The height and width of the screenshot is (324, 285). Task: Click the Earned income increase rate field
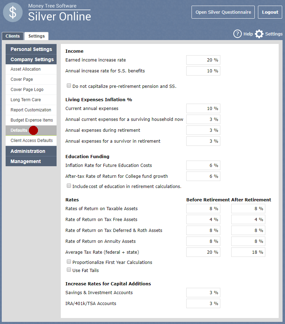(x=203, y=60)
